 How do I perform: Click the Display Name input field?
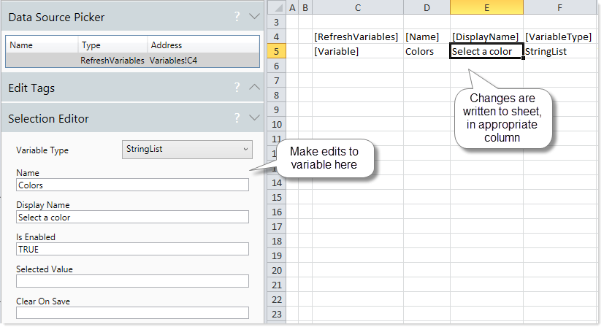132,217
